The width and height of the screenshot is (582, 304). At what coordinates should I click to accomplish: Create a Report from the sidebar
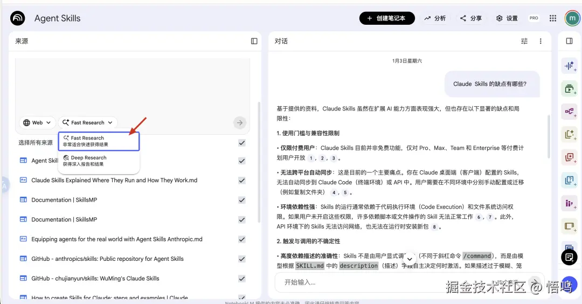(570, 134)
